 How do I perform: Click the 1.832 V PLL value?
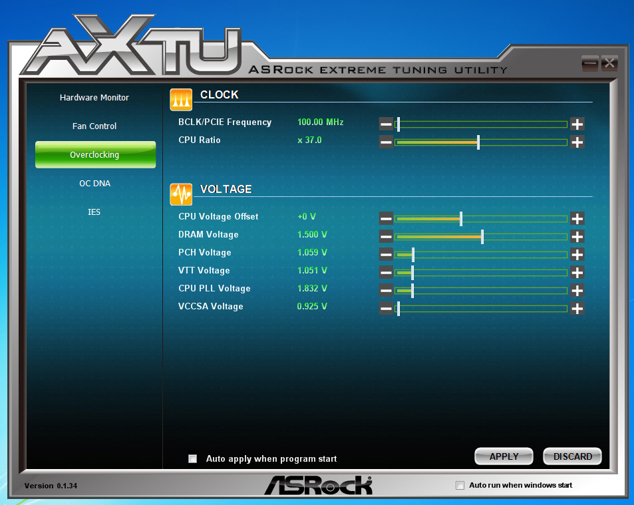point(312,288)
